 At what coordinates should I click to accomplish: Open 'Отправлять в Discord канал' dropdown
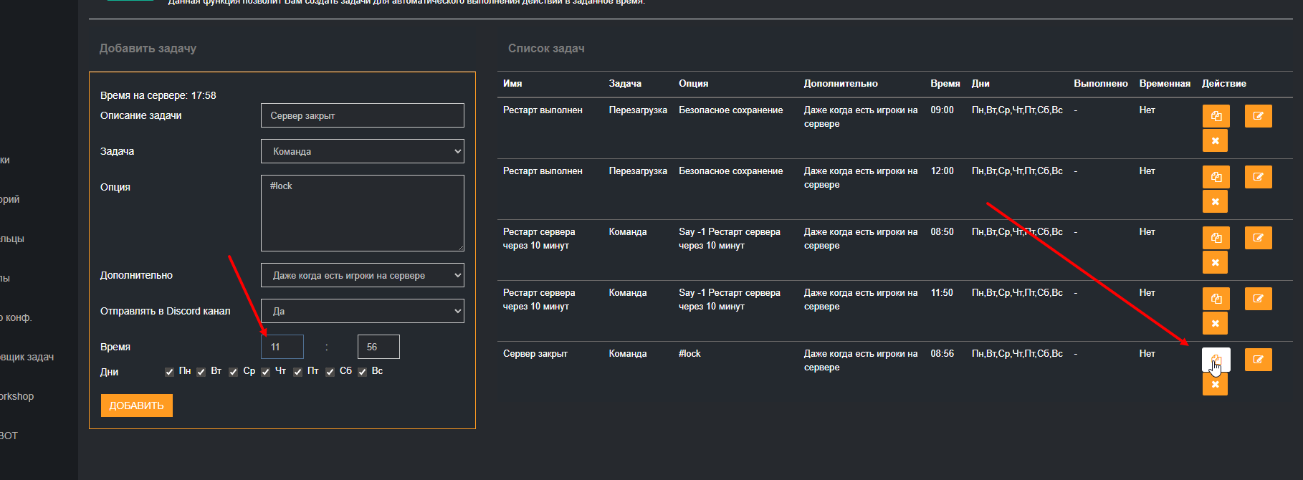coord(362,311)
